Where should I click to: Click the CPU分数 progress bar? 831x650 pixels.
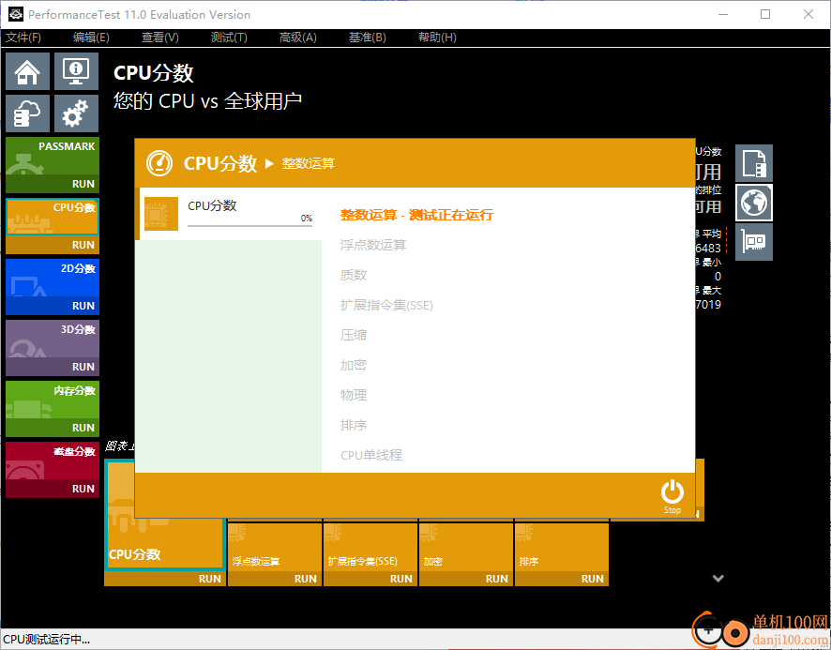point(249,225)
